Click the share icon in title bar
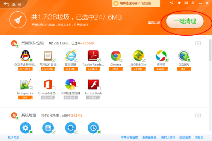Image resolution: width=212 pixels, height=141 pixels. pyautogui.click(x=171, y=3)
